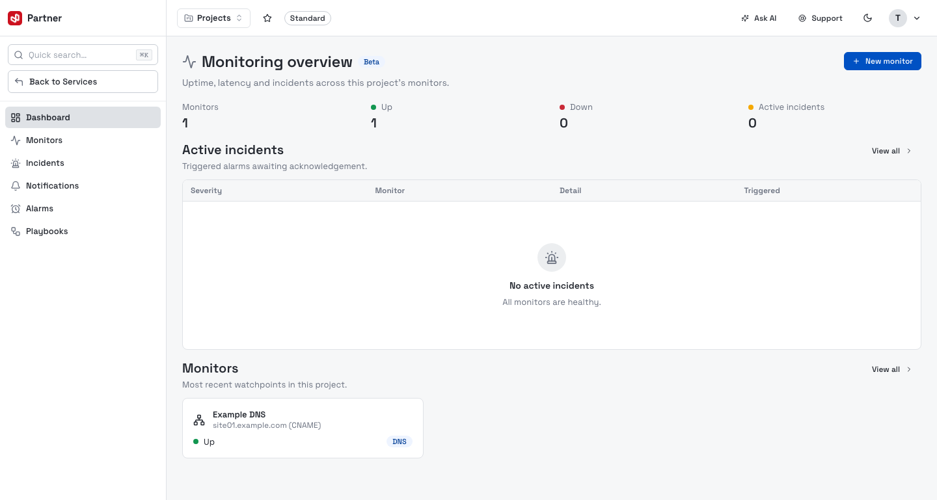Click View all for Monitors section
The image size is (937, 500).
click(891, 369)
